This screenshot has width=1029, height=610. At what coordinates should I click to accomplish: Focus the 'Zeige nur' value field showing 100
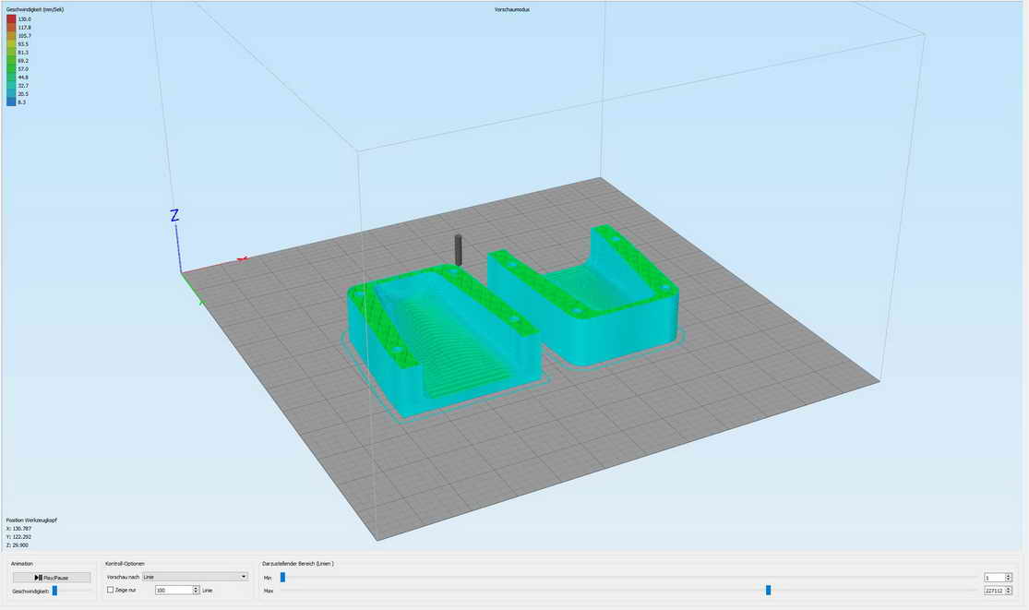click(173, 590)
